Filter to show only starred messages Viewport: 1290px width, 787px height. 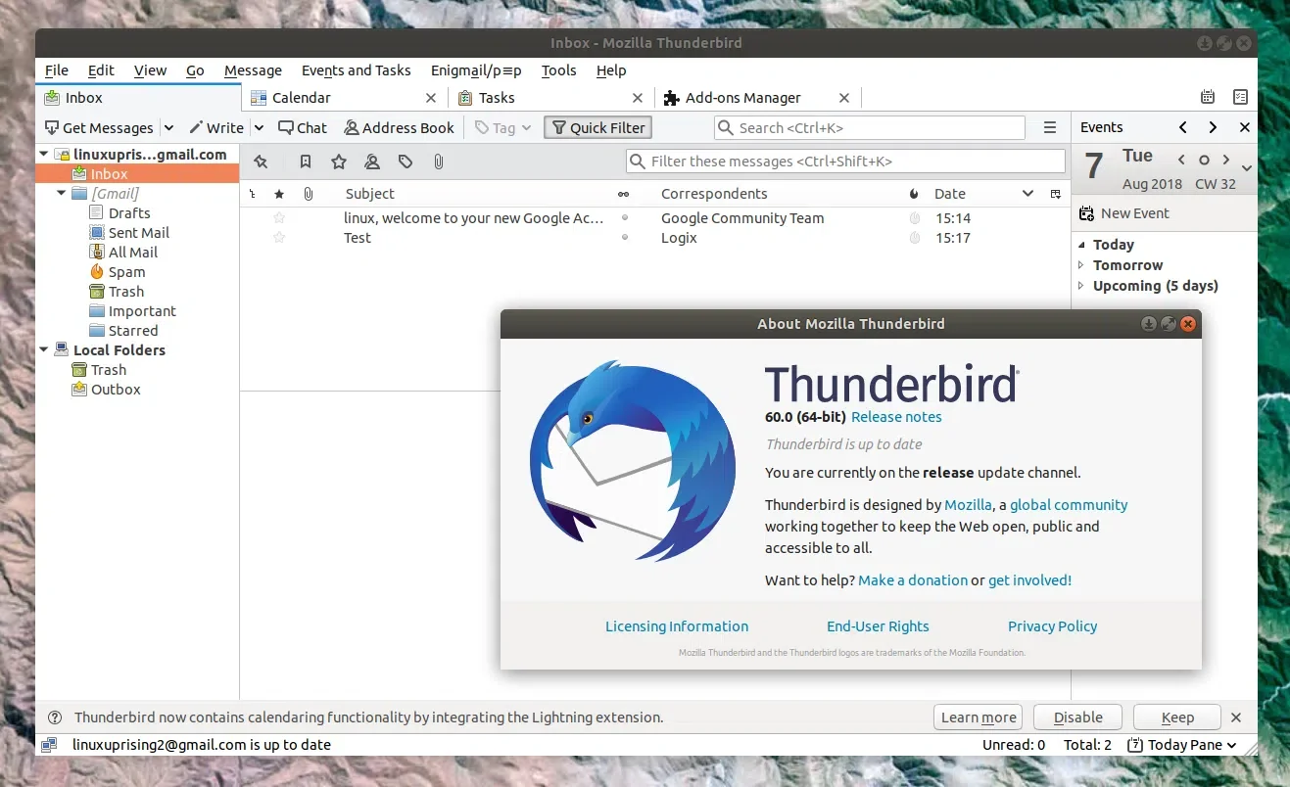339,162
